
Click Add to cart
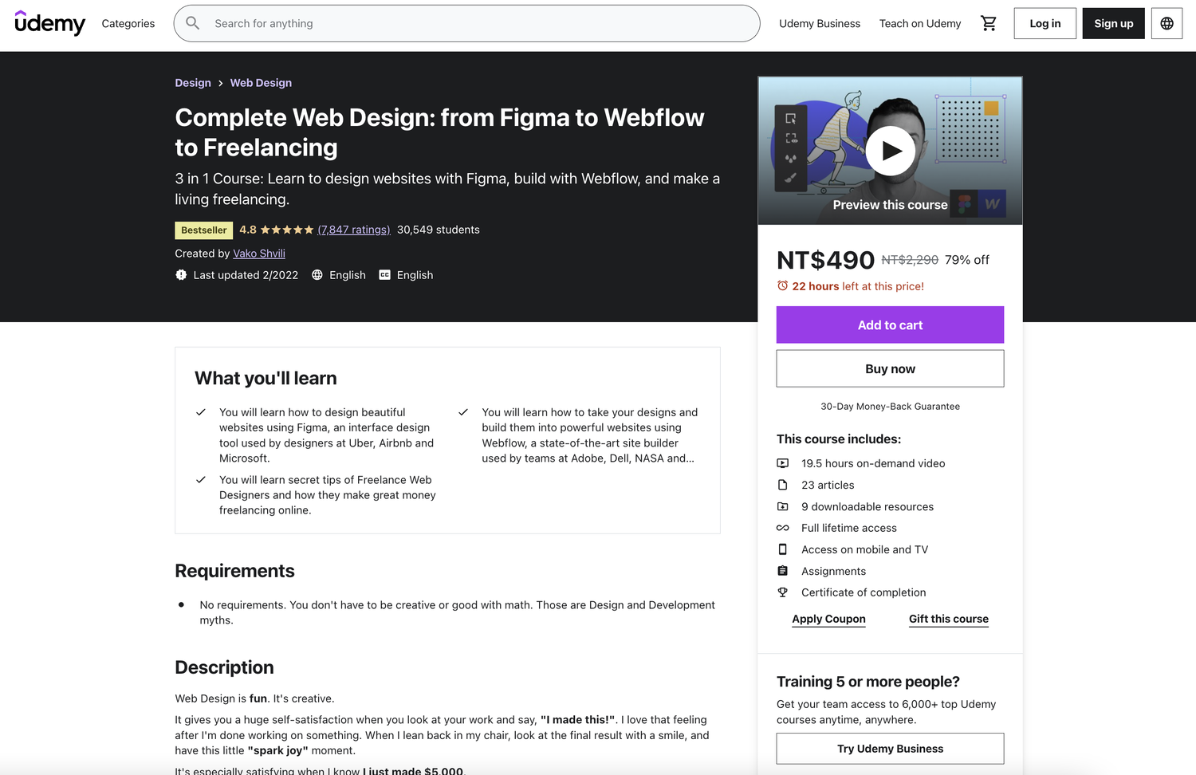(x=890, y=325)
